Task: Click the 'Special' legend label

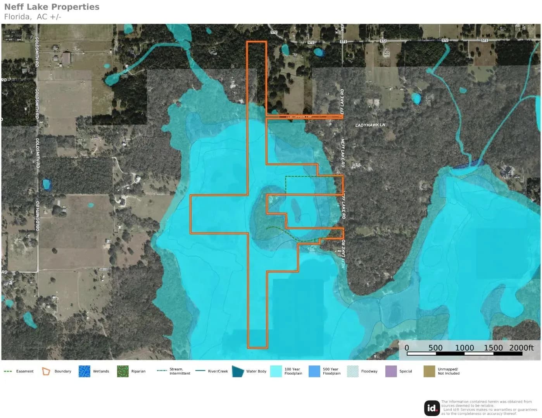Action: pyautogui.click(x=406, y=372)
